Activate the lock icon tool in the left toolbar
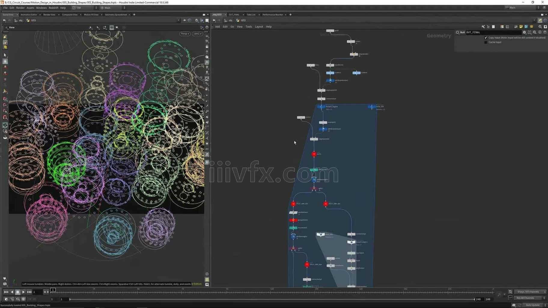 point(5,61)
